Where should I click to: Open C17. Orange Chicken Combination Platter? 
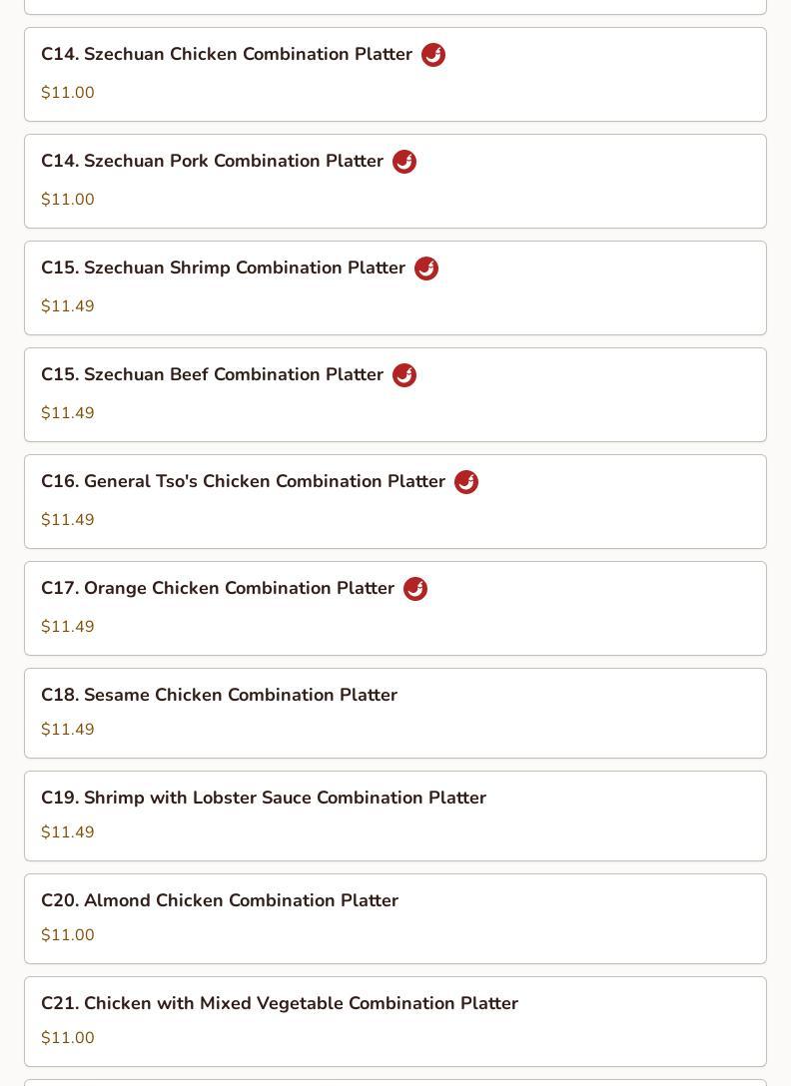218,589
